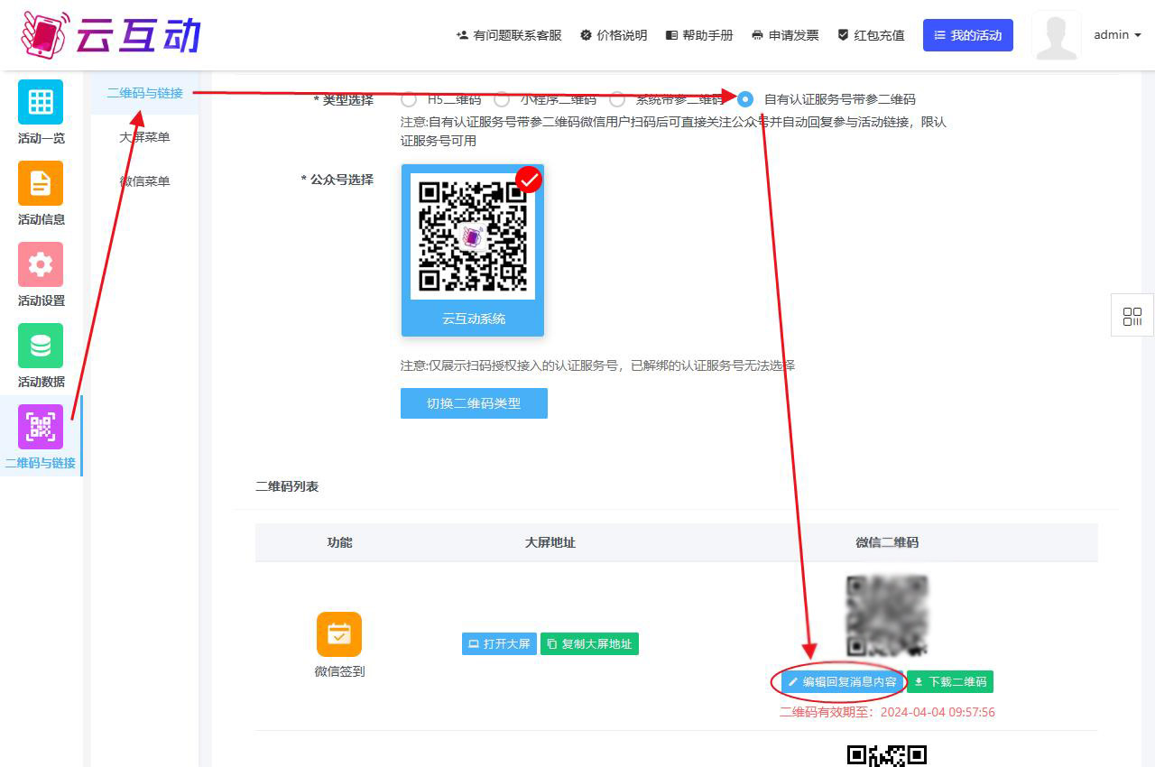The image size is (1155, 767).
Task: Expand the admin dropdown menu
Action: [x=1117, y=35]
